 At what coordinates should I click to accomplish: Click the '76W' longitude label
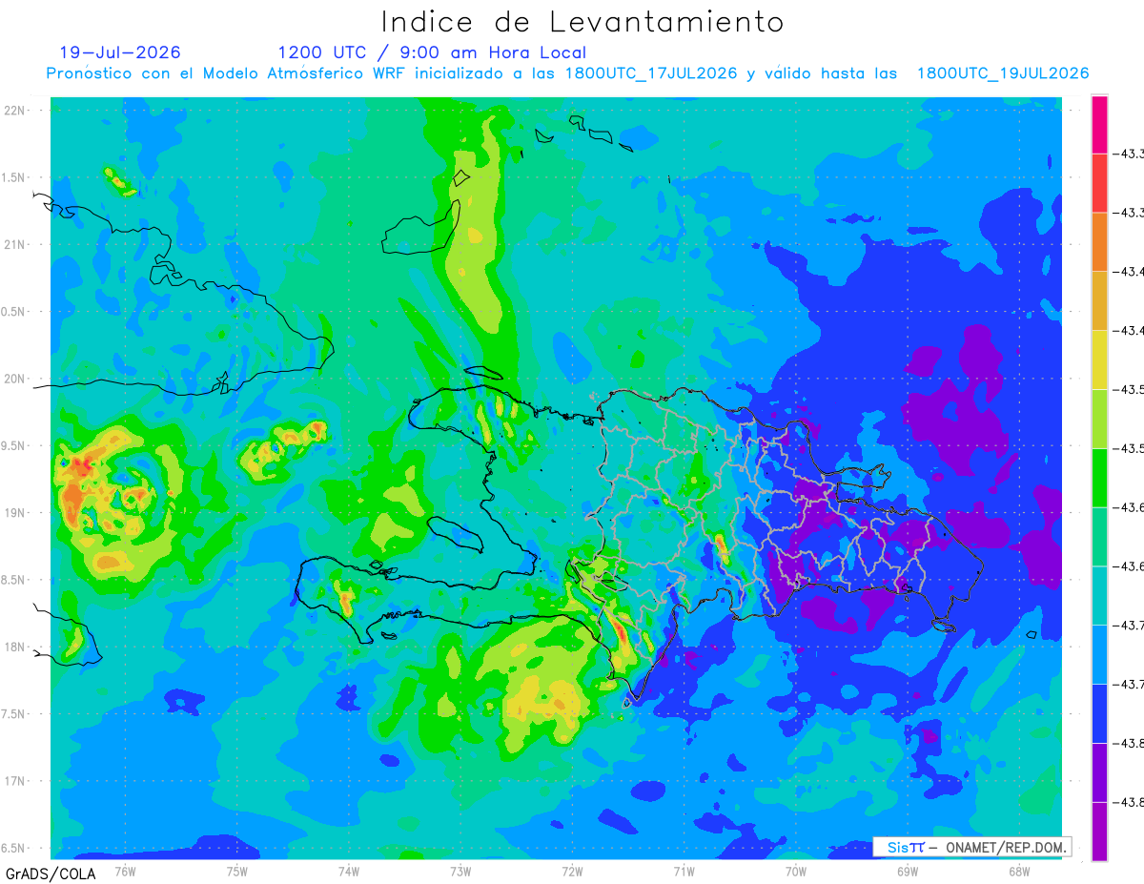[x=125, y=872]
